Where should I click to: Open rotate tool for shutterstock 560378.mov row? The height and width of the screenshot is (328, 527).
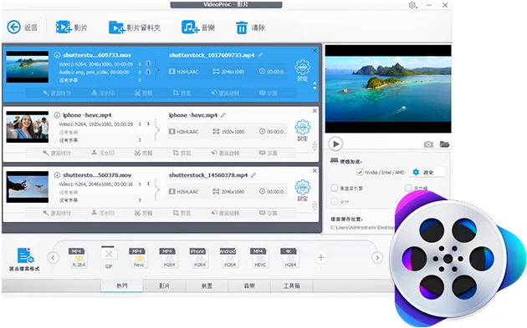225,213
